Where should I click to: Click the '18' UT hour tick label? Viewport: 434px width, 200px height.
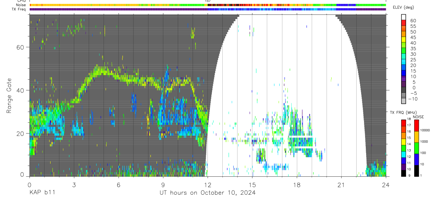(x=297, y=184)
